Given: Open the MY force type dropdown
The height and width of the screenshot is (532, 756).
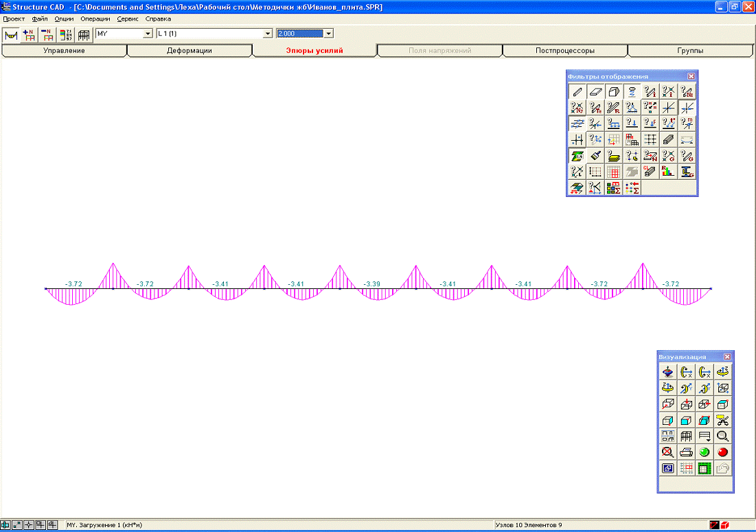Looking at the screenshot, I should 147,34.
